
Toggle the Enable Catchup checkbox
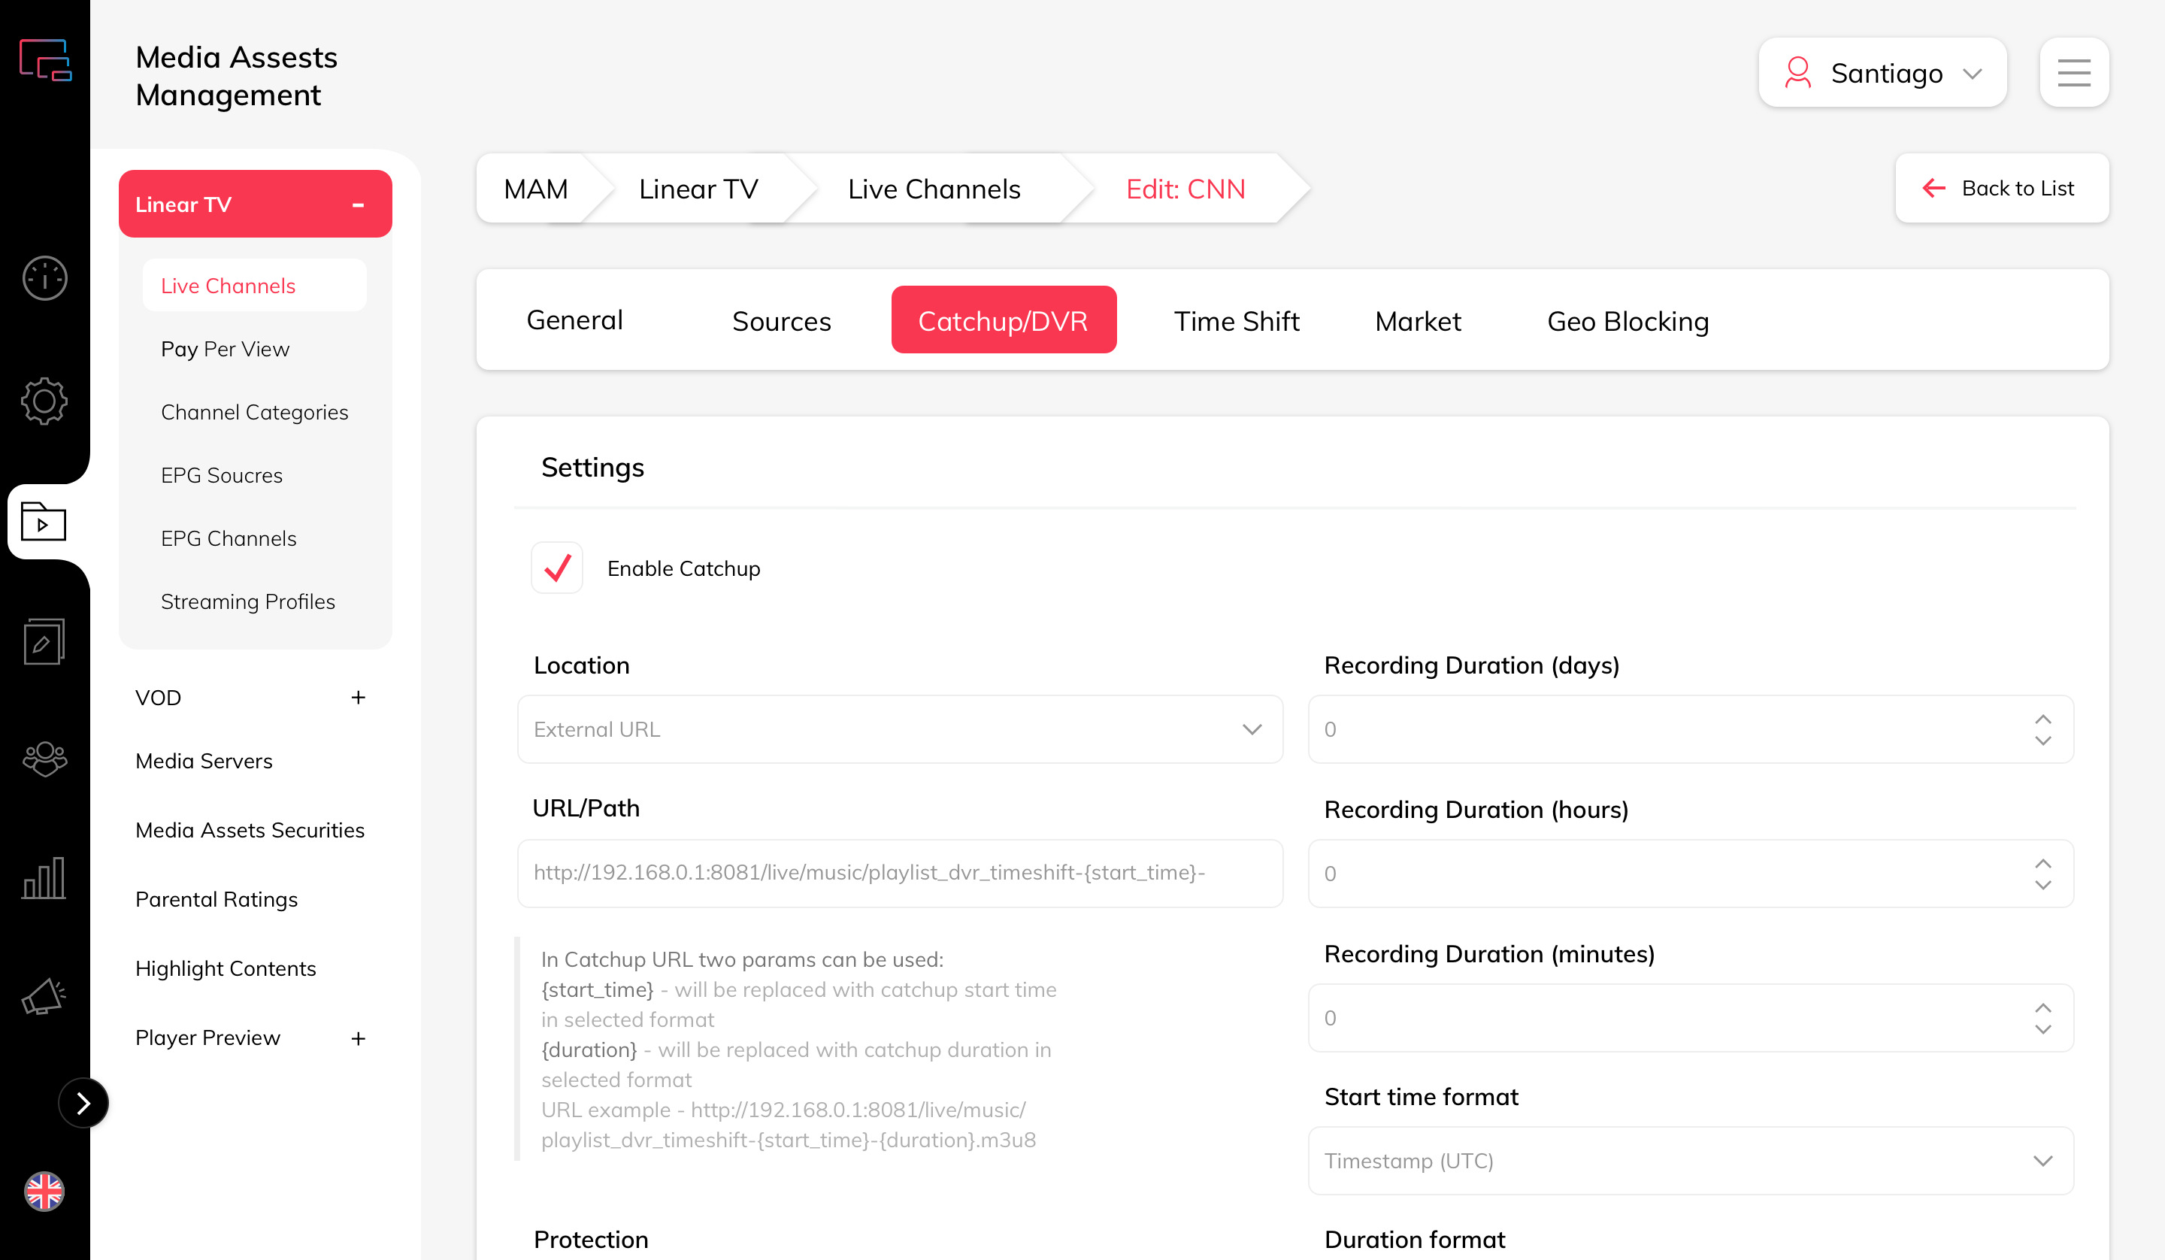[558, 568]
